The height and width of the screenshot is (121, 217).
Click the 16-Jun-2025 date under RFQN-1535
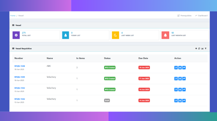click(x=19, y=80)
